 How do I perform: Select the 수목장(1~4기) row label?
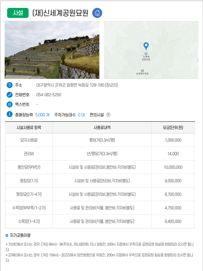(x=29, y=222)
